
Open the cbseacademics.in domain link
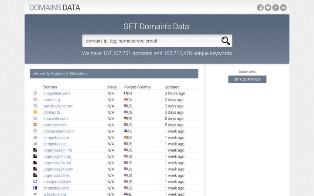pos(59,131)
